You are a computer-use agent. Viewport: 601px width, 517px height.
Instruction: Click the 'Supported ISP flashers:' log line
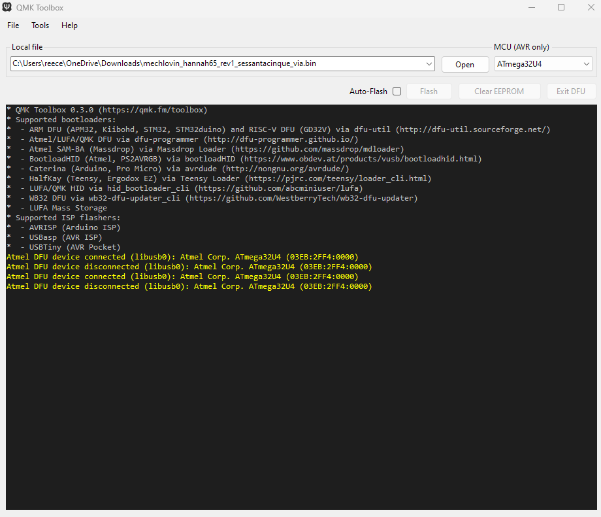(63, 218)
